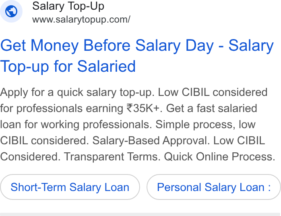The image size is (281, 216).
Task: Select the Personal Salary Loan chip
Action: tap(214, 187)
